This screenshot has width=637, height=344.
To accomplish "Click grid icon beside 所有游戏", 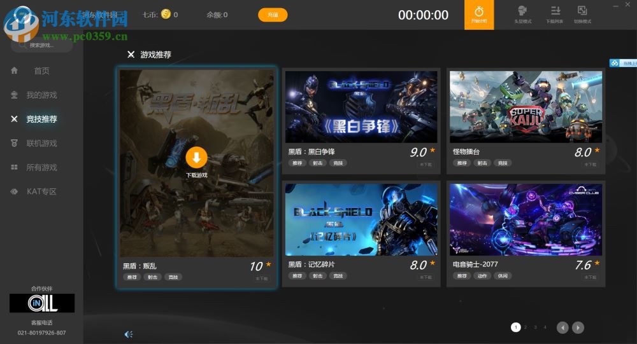I will click(x=14, y=167).
